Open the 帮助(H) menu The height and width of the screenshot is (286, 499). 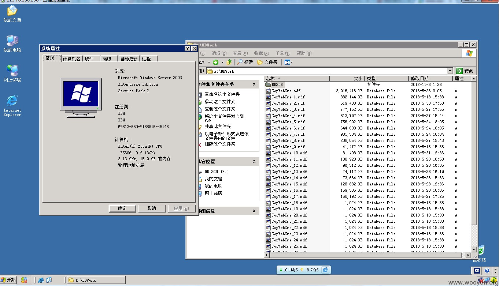tap(304, 53)
